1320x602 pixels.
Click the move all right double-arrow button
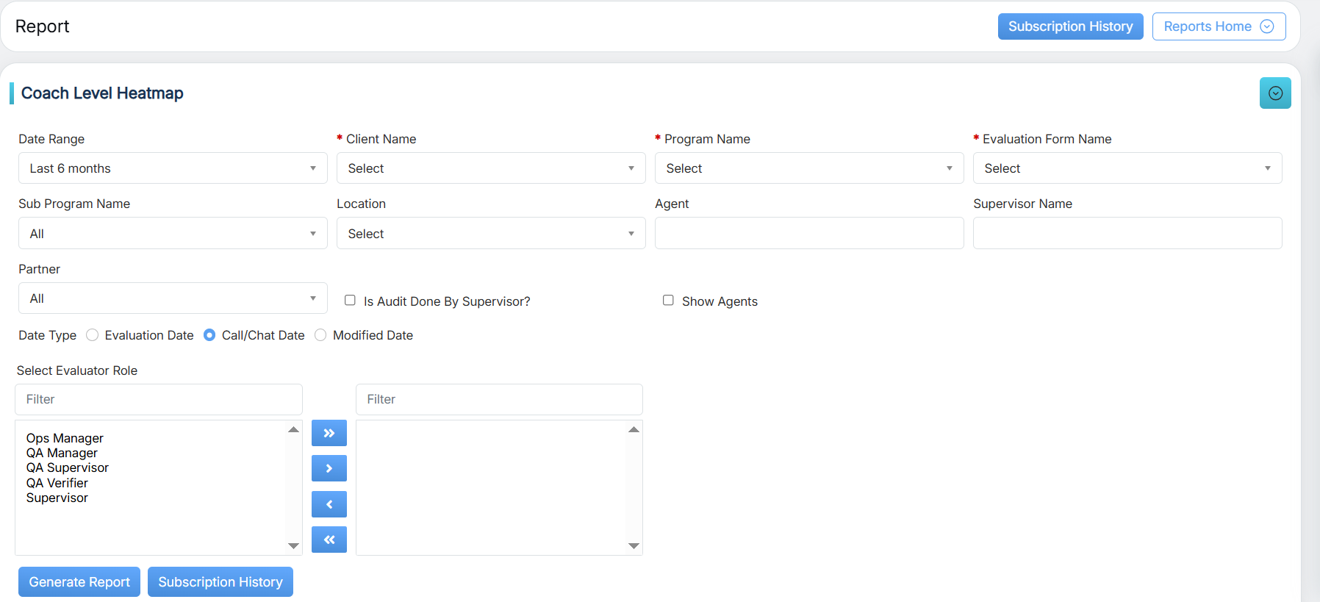(x=329, y=433)
